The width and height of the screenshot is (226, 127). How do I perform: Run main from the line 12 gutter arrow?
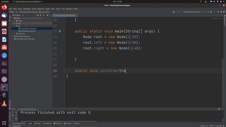[x=60, y=31]
